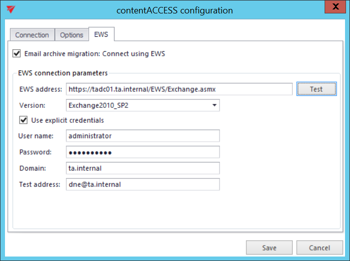Uncheck Use explicit credentials checkbox
Screen dimensions: 350x261
[x=23, y=120]
